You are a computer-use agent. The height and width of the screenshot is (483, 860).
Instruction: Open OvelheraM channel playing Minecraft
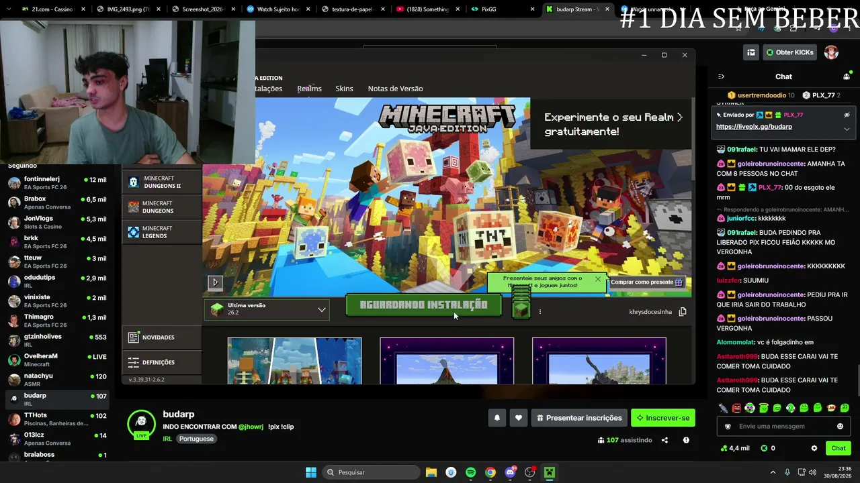(x=57, y=360)
